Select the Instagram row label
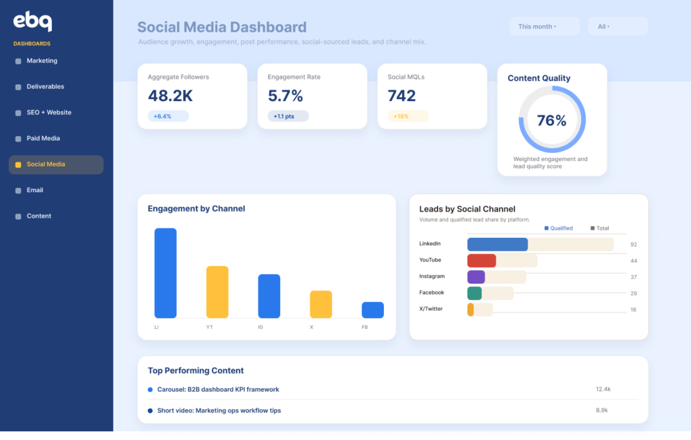 [432, 276]
